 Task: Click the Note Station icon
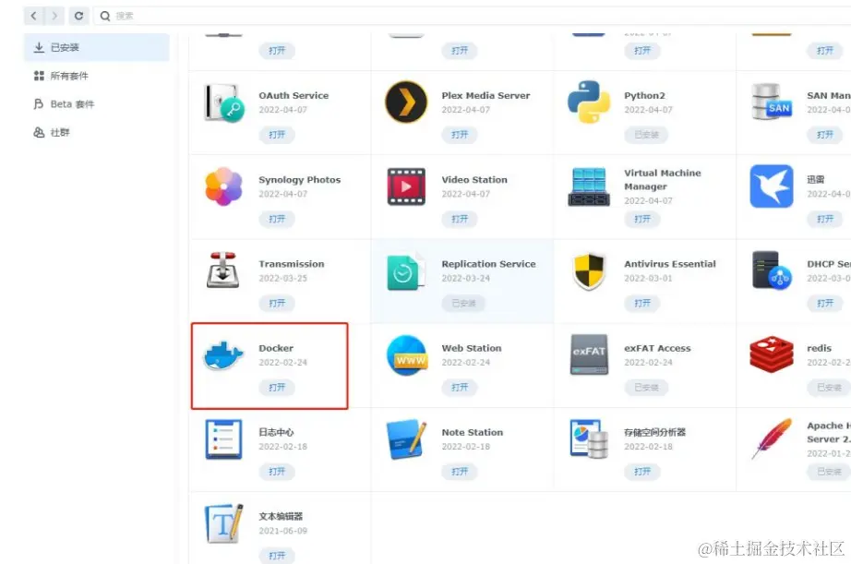[406, 439]
